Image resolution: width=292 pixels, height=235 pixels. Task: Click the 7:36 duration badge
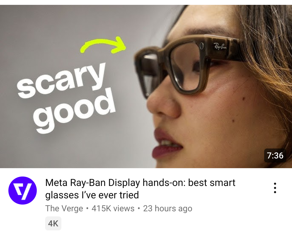coord(275,155)
